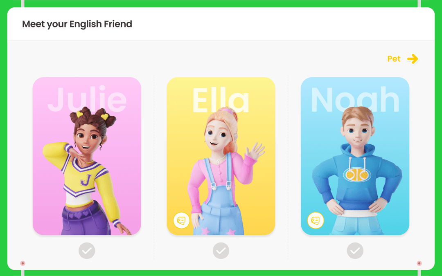The height and width of the screenshot is (276, 442).
Task: Click the price tag icon on Noah's card
Action: coord(316,220)
